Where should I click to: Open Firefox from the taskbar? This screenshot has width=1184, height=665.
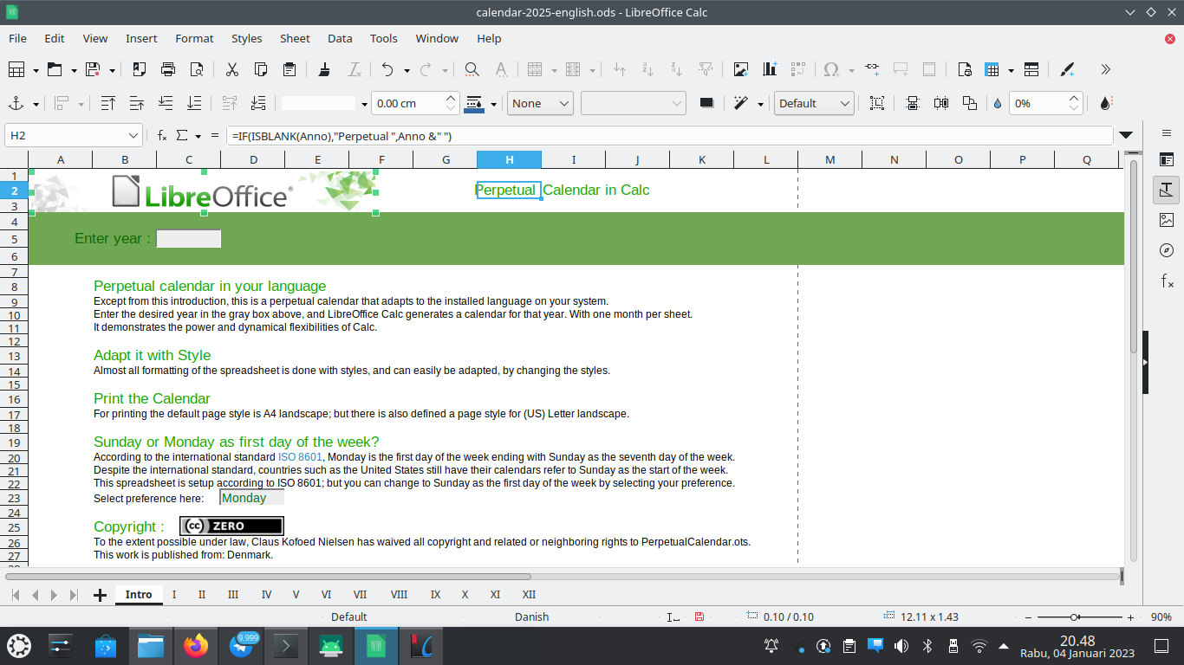(x=196, y=646)
